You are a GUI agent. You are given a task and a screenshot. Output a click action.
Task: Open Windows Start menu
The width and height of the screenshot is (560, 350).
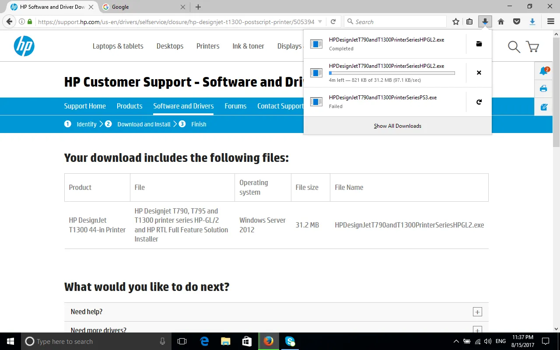[x=10, y=341]
